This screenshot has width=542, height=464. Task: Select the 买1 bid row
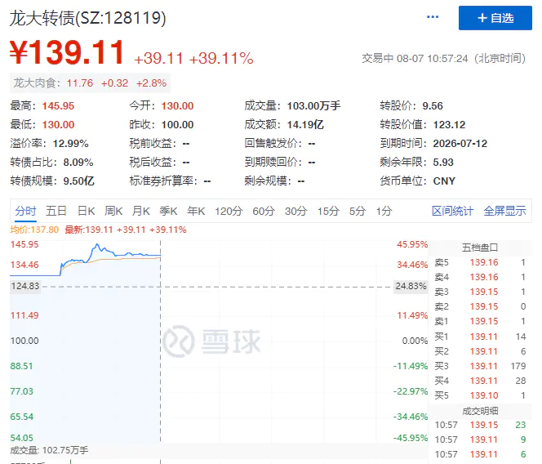point(480,337)
